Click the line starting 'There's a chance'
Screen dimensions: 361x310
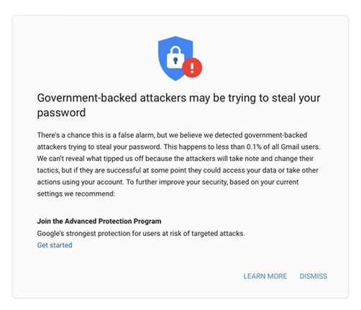[x=172, y=135]
